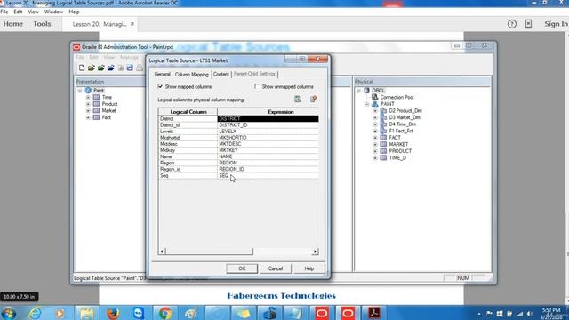This screenshot has height=320, width=569.
Task: Click Cancel in Logical Table Source dialog
Action: click(x=276, y=268)
